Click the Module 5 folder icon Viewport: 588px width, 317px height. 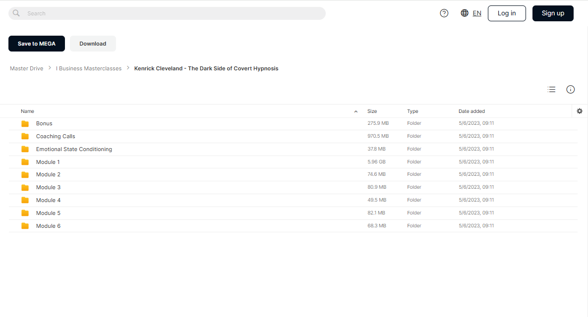(25, 213)
